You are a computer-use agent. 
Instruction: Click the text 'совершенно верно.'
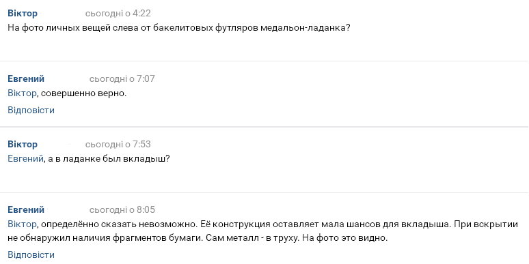[x=83, y=93]
